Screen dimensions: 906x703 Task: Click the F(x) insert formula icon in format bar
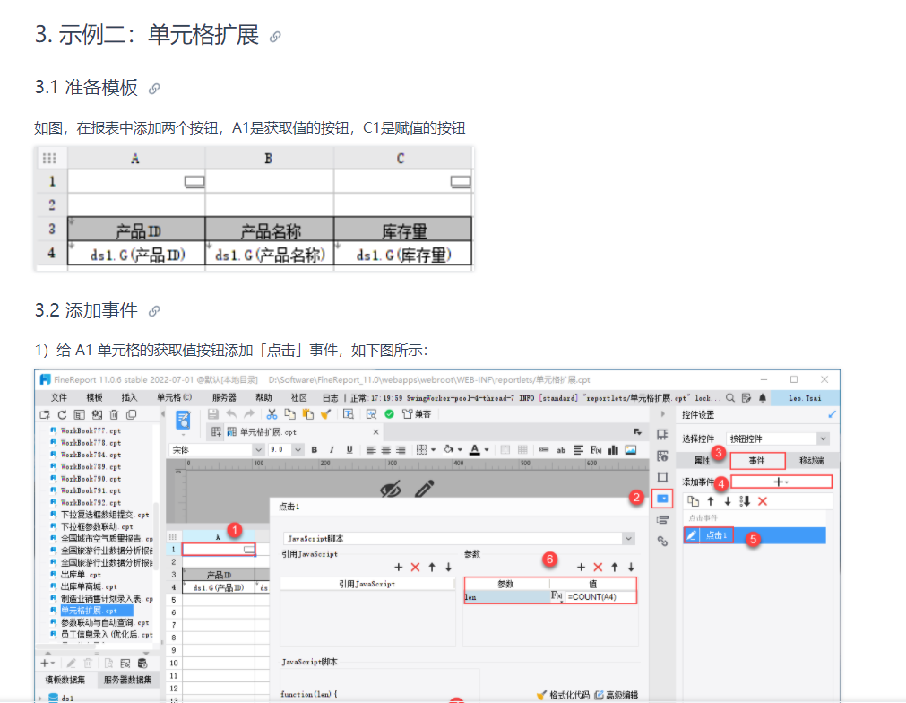596,450
